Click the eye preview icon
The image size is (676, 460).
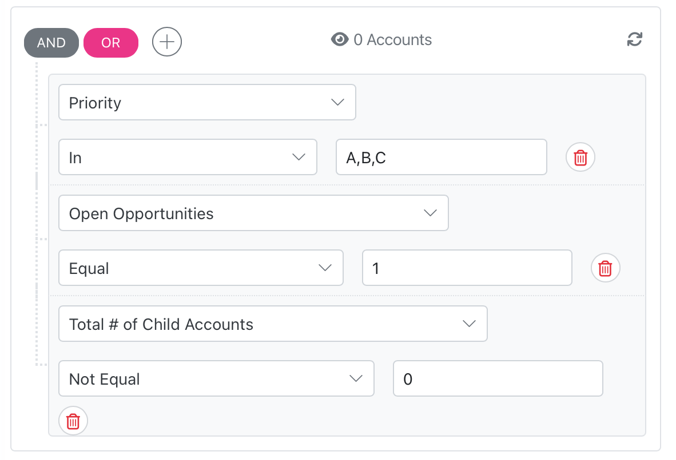[340, 39]
